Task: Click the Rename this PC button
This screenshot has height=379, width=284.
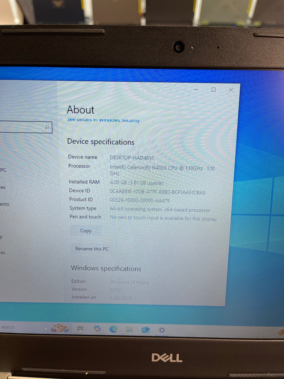Action: tap(92, 249)
